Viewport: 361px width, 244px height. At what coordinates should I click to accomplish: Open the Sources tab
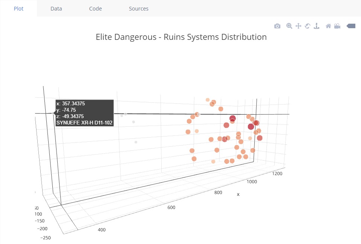click(x=139, y=9)
